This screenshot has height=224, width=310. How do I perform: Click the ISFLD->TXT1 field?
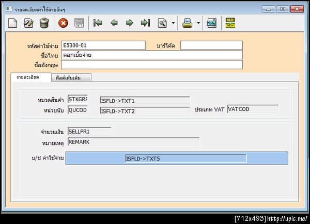145,101
